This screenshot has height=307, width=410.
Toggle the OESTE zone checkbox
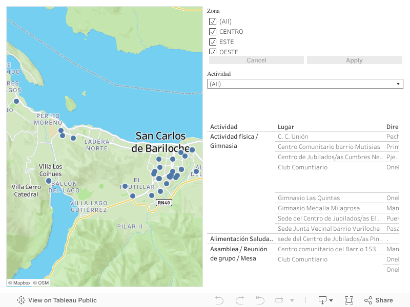click(213, 52)
